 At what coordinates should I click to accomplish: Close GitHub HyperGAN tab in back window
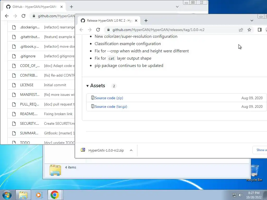point(62,7)
